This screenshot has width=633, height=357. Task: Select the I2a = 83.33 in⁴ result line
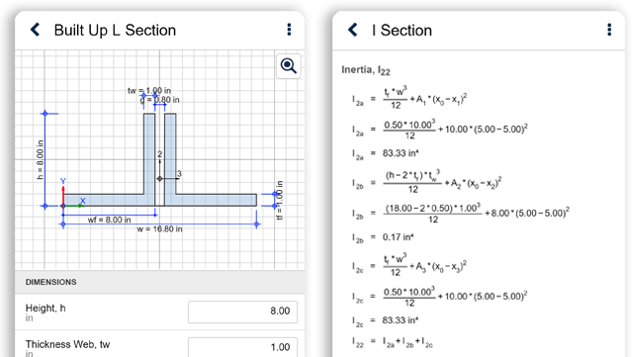385,153
